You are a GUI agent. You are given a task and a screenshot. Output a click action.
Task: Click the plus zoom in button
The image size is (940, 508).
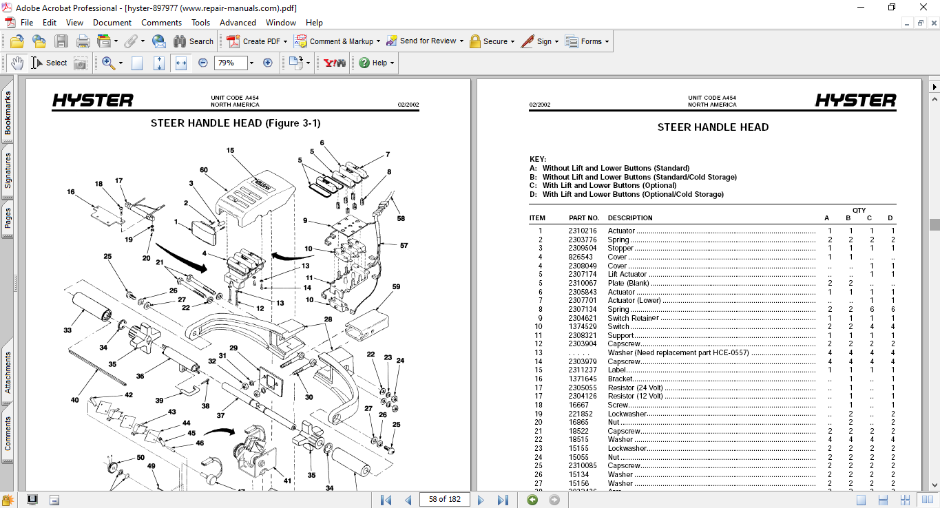coord(268,63)
